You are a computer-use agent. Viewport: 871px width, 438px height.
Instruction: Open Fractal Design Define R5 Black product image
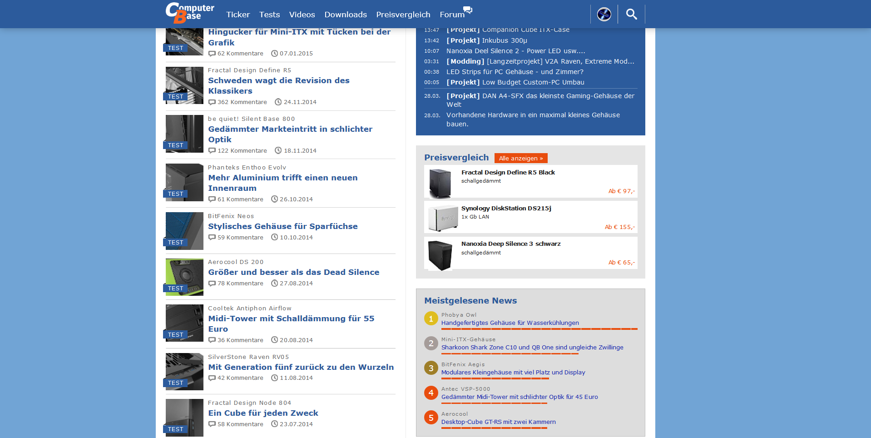coord(440,183)
